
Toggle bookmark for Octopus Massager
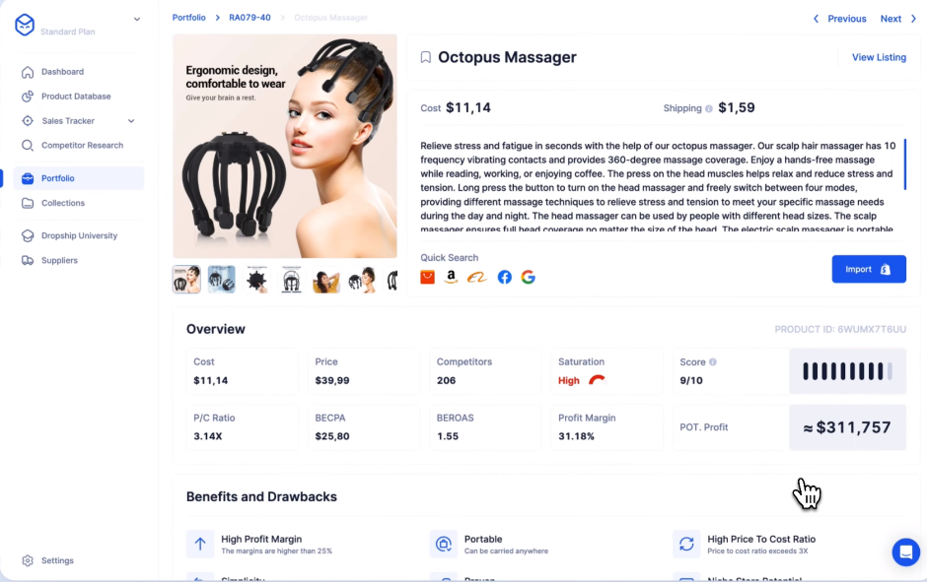[426, 57]
